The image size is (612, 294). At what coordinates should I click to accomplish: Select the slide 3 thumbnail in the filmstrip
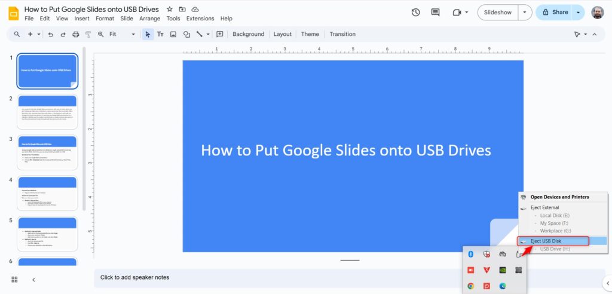(47, 152)
